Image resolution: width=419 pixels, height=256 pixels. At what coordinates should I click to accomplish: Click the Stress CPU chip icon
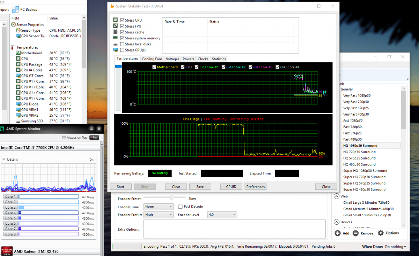pos(116,20)
